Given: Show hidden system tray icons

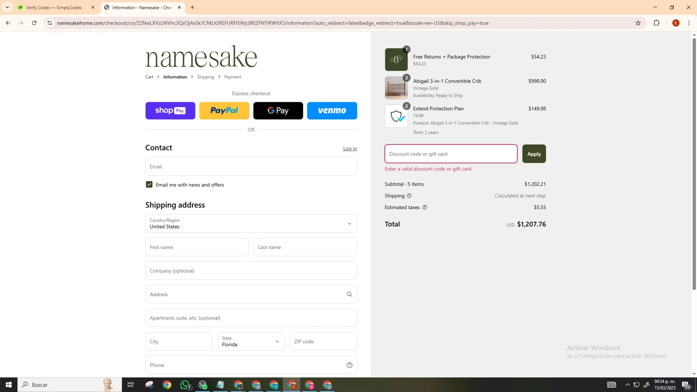Looking at the screenshot, I should coord(627,385).
